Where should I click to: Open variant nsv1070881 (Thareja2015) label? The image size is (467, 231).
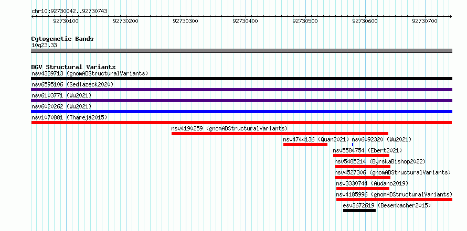[69, 117]
